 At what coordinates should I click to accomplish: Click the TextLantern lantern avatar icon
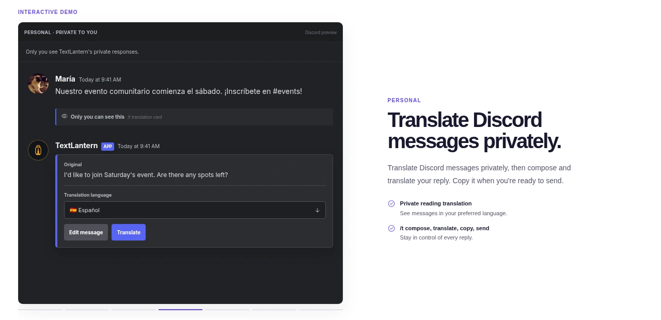38,150
